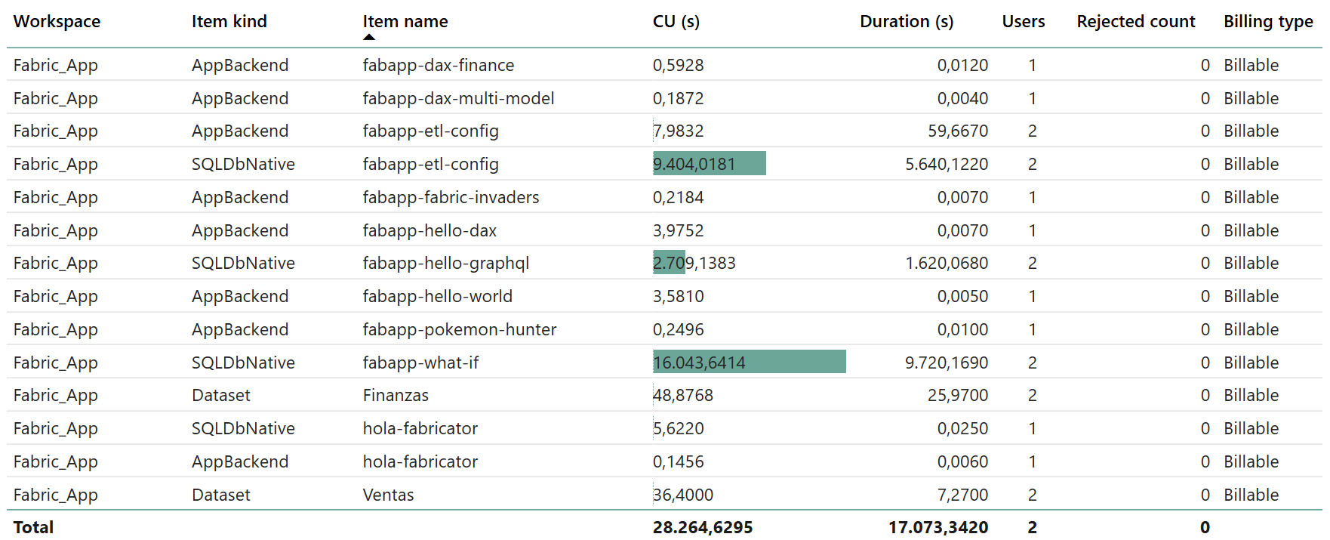Click the CU value 0,1456
This screenshot has width=1330, height=540.
pyautogui.click(x=679, y=461)
